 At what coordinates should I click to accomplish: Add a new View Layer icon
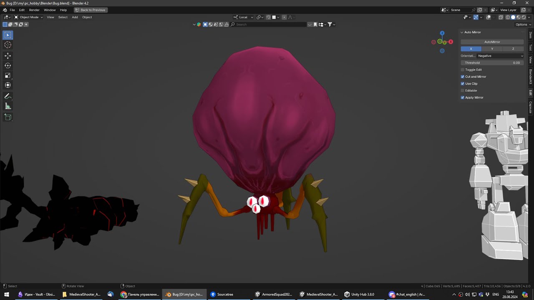click(524, 10)
